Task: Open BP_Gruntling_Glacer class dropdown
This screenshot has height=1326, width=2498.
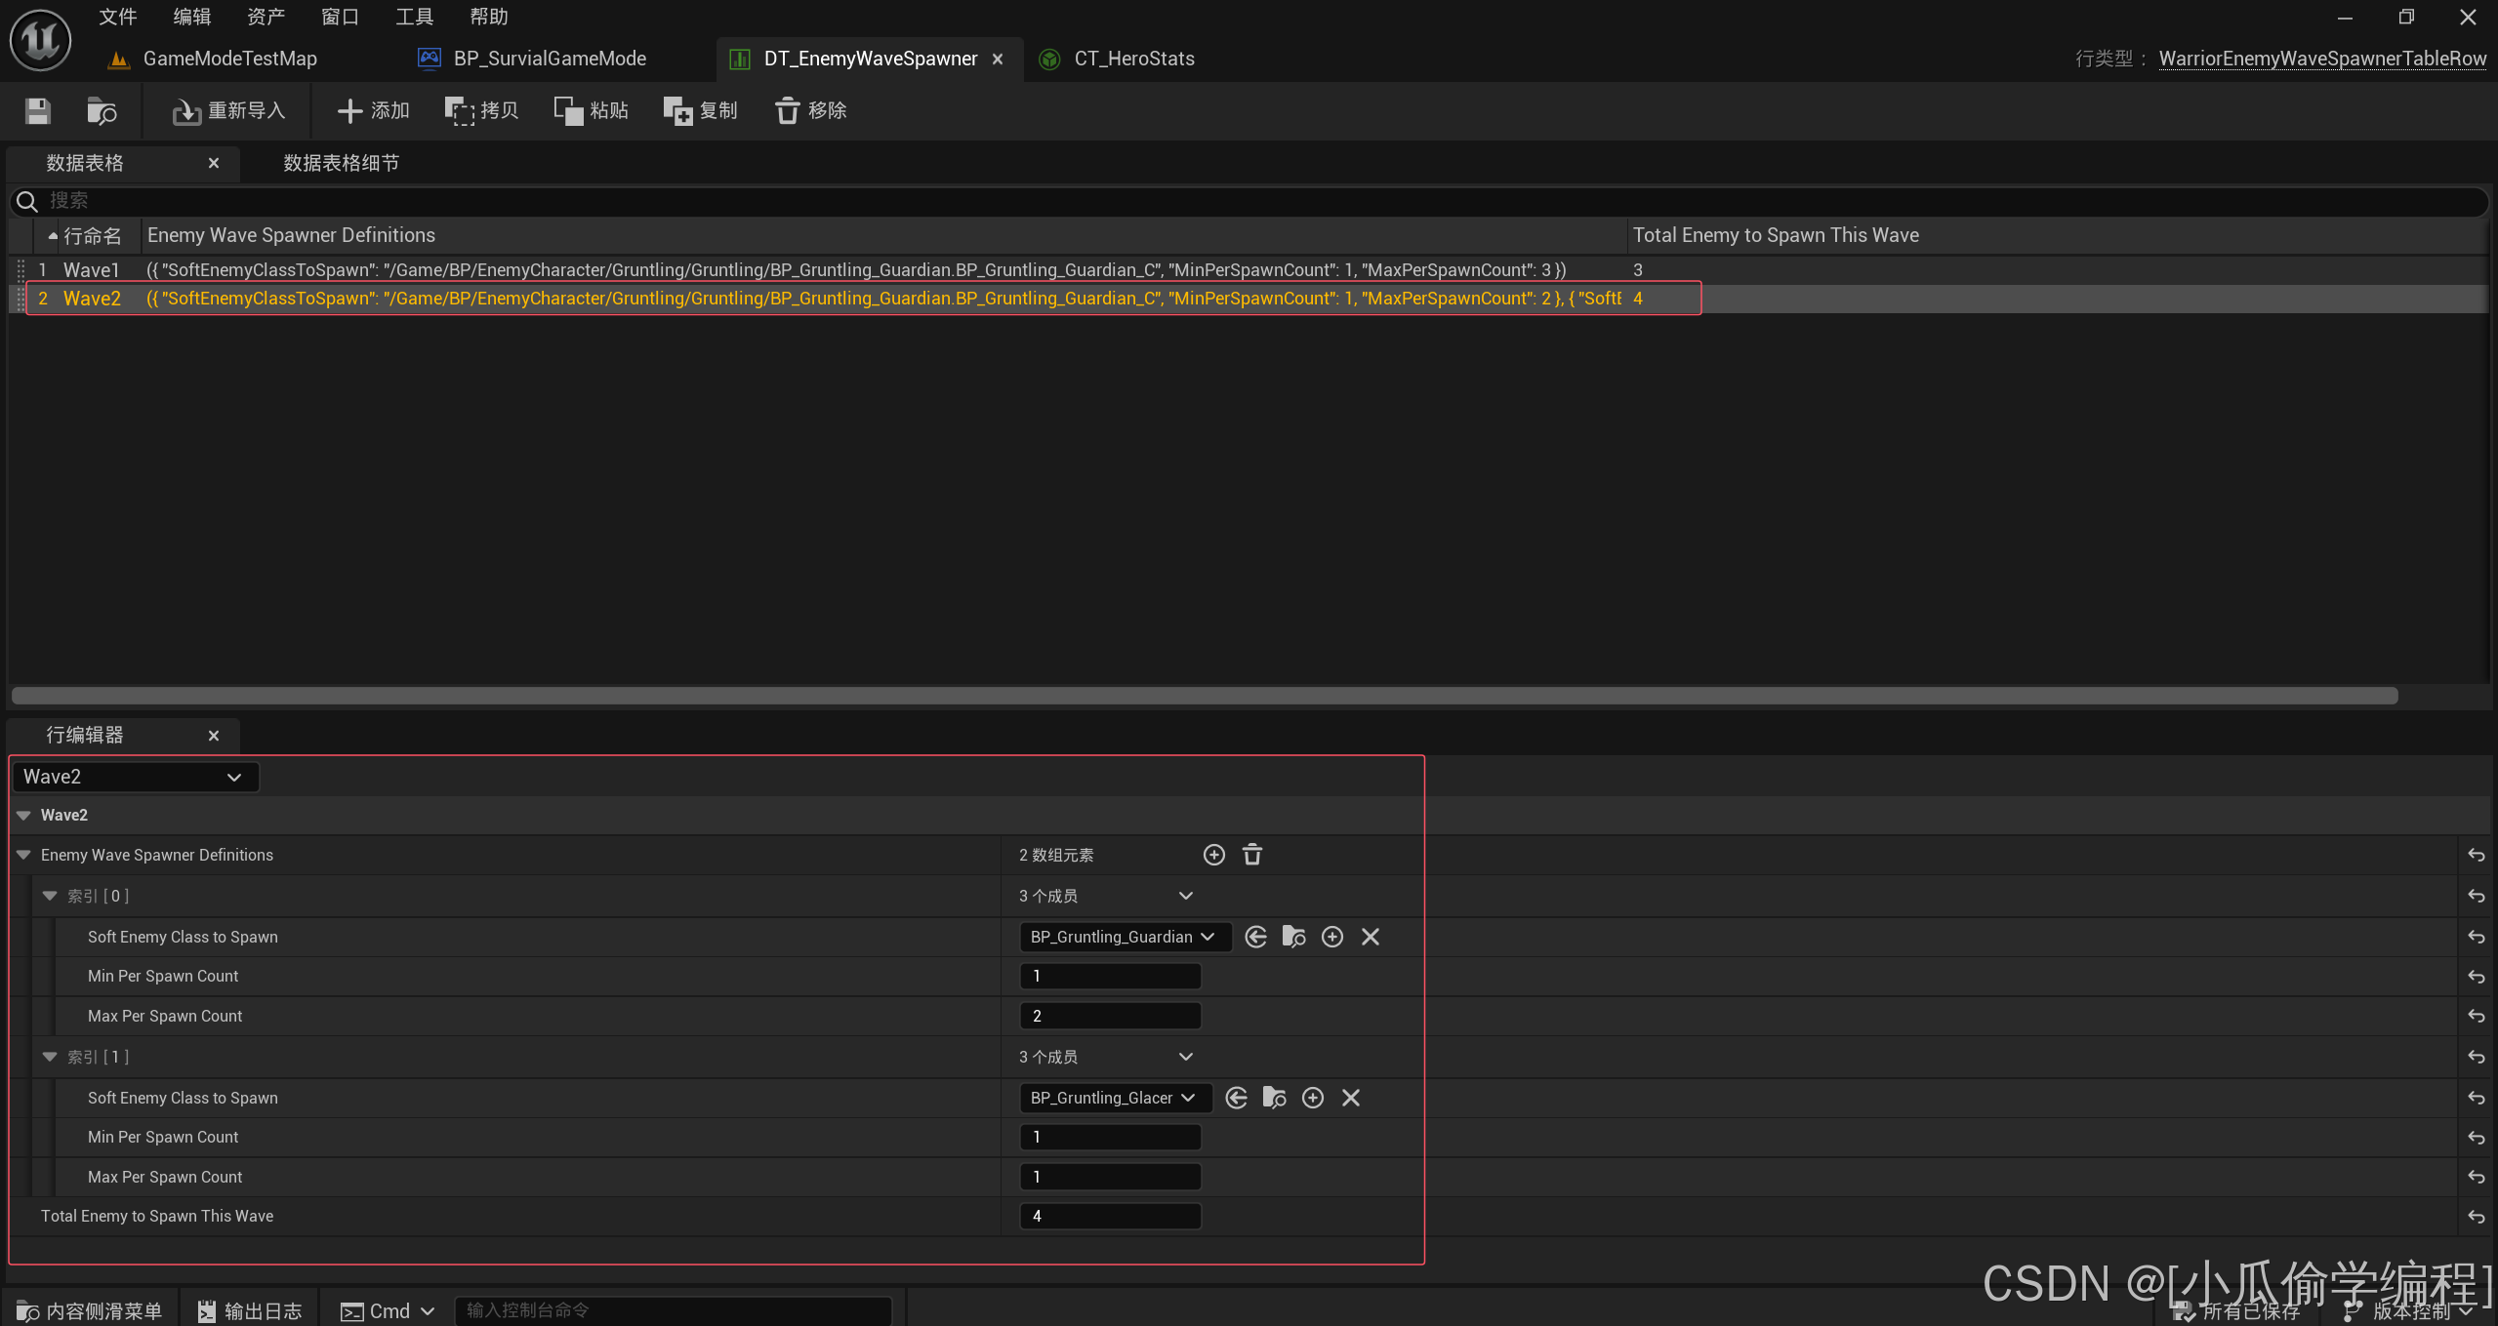Action: 1113,1098
